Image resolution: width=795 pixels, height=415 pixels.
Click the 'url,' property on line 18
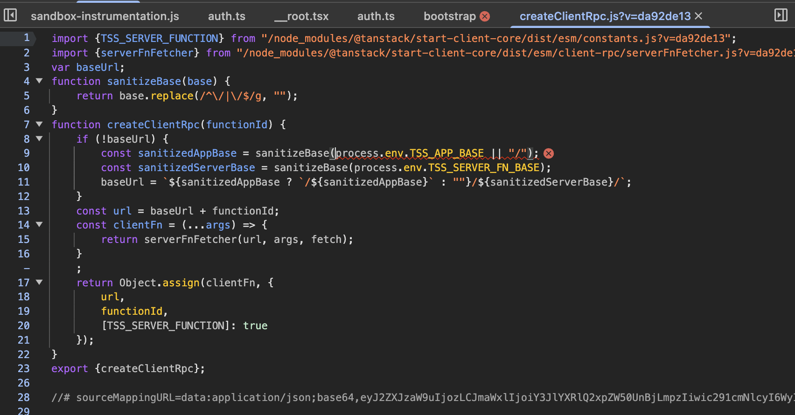tap(113, 297)
